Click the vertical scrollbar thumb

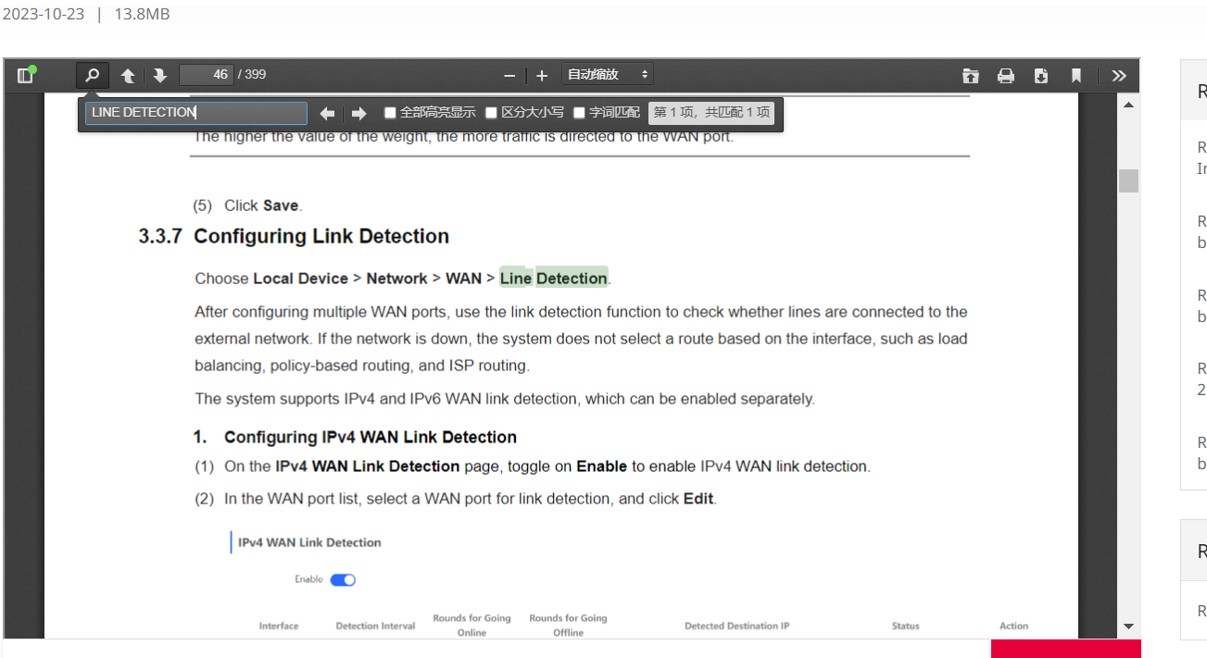click(x=1127, y=180)
